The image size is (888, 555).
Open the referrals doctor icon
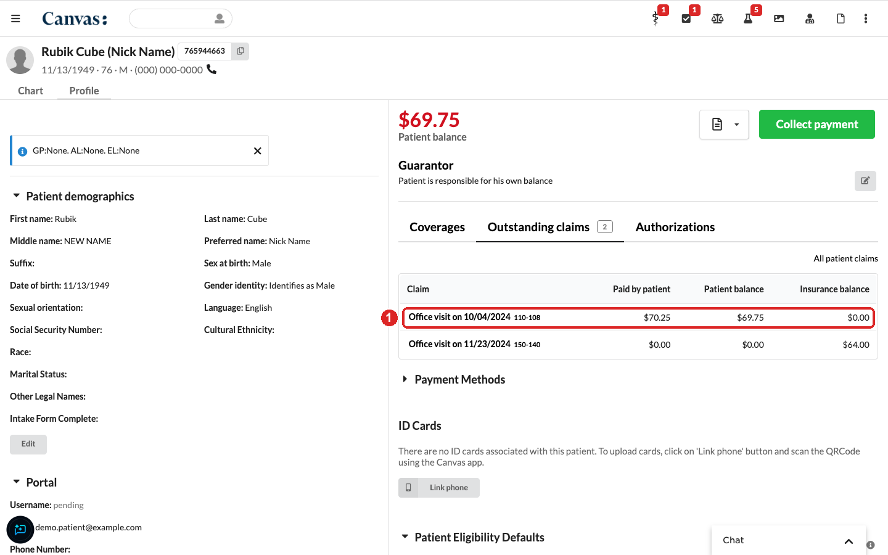pyautogui.click(x=810, y=18)
